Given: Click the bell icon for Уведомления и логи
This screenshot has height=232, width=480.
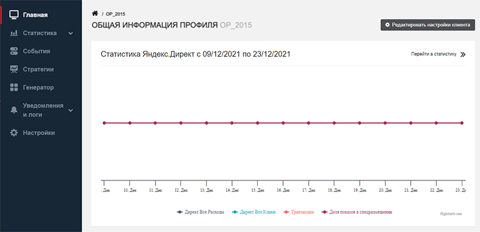Looking at the screenshot, I should [x=14, y=110].
